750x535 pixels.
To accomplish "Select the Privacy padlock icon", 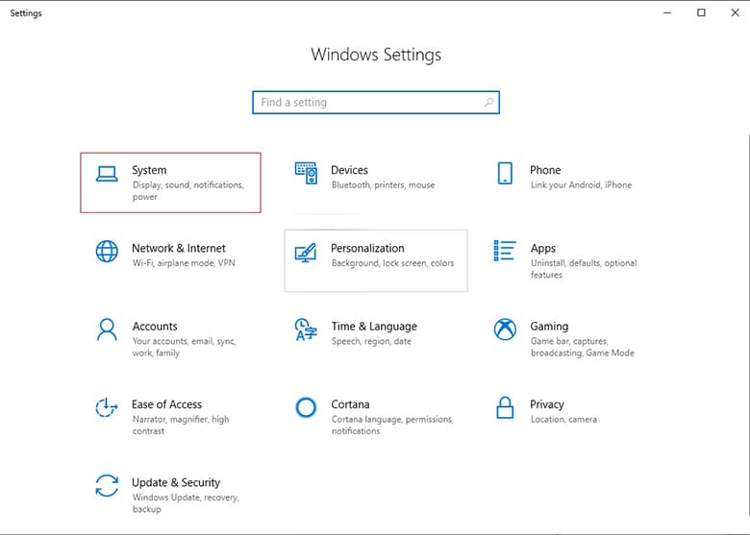I will pyautogui.click(x=505, y=407).
